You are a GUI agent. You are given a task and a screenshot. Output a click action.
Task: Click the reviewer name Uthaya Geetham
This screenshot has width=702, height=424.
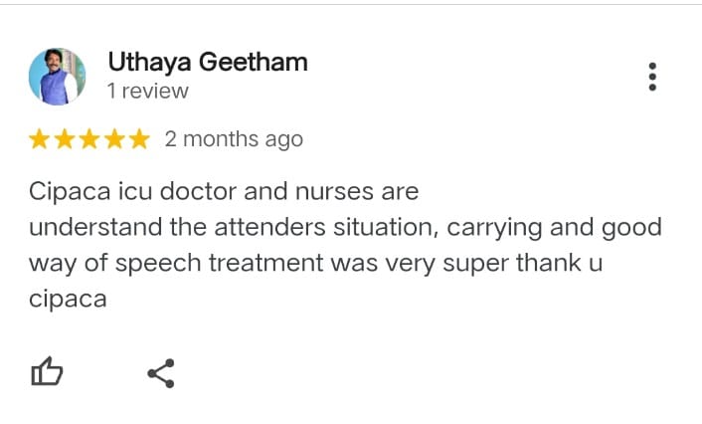[x=207, y=62]
